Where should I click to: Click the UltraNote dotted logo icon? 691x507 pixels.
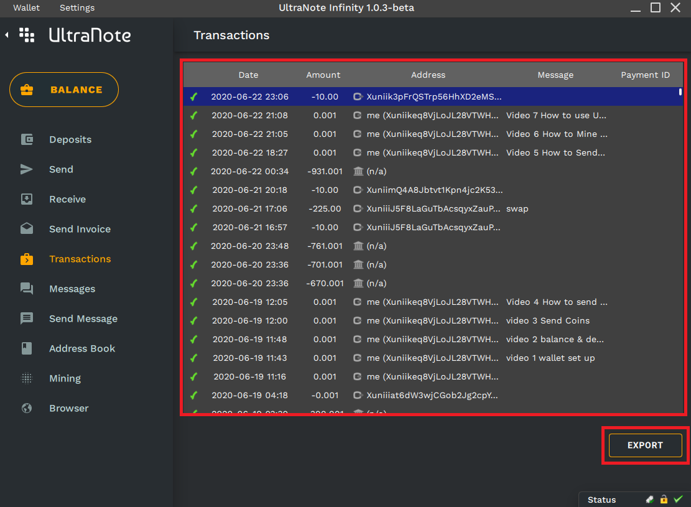[x=27, y=35]
